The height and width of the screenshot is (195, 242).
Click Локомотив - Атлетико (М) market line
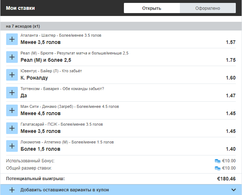point(67,142)
